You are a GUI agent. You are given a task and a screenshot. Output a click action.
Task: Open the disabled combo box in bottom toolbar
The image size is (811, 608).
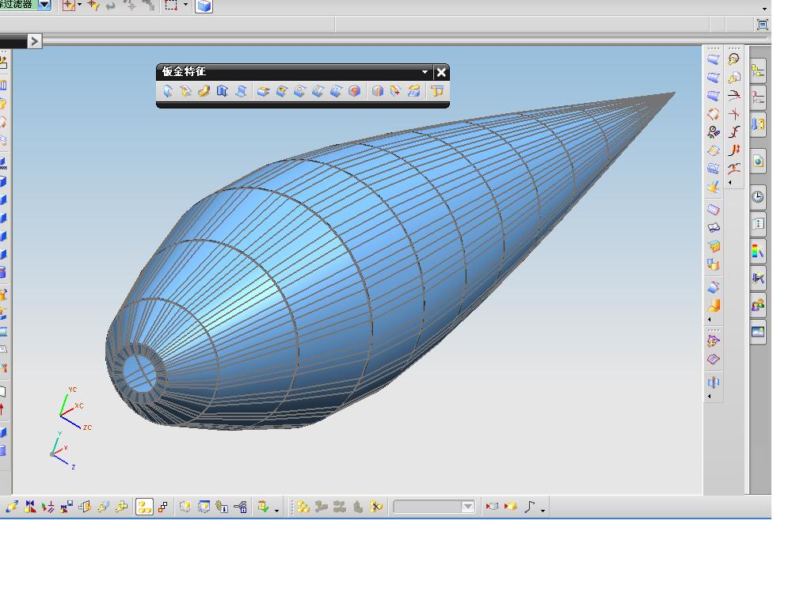pyautogui.click(x=433, y=507)
